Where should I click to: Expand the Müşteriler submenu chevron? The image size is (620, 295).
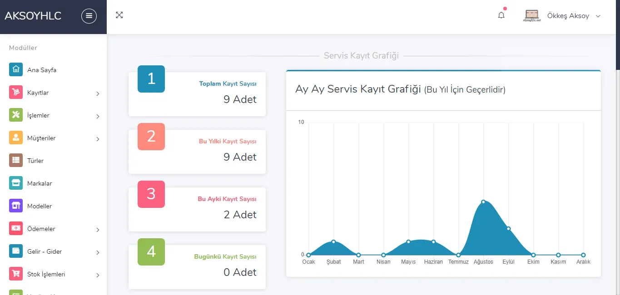coord(98,139)
